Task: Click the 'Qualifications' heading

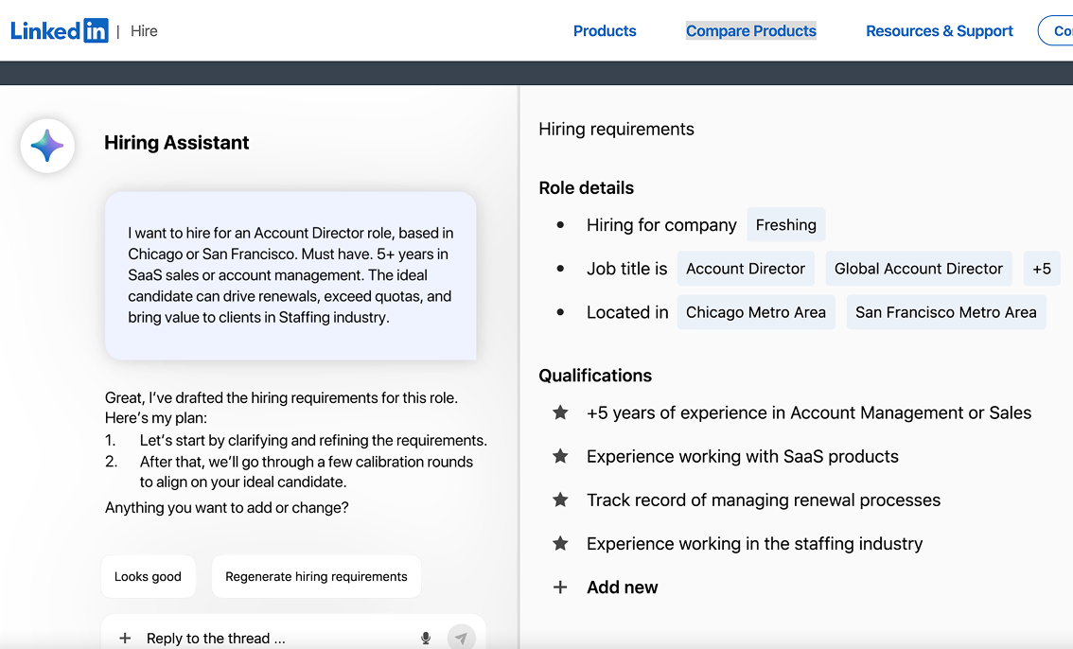Action: (x=595, y=376)
